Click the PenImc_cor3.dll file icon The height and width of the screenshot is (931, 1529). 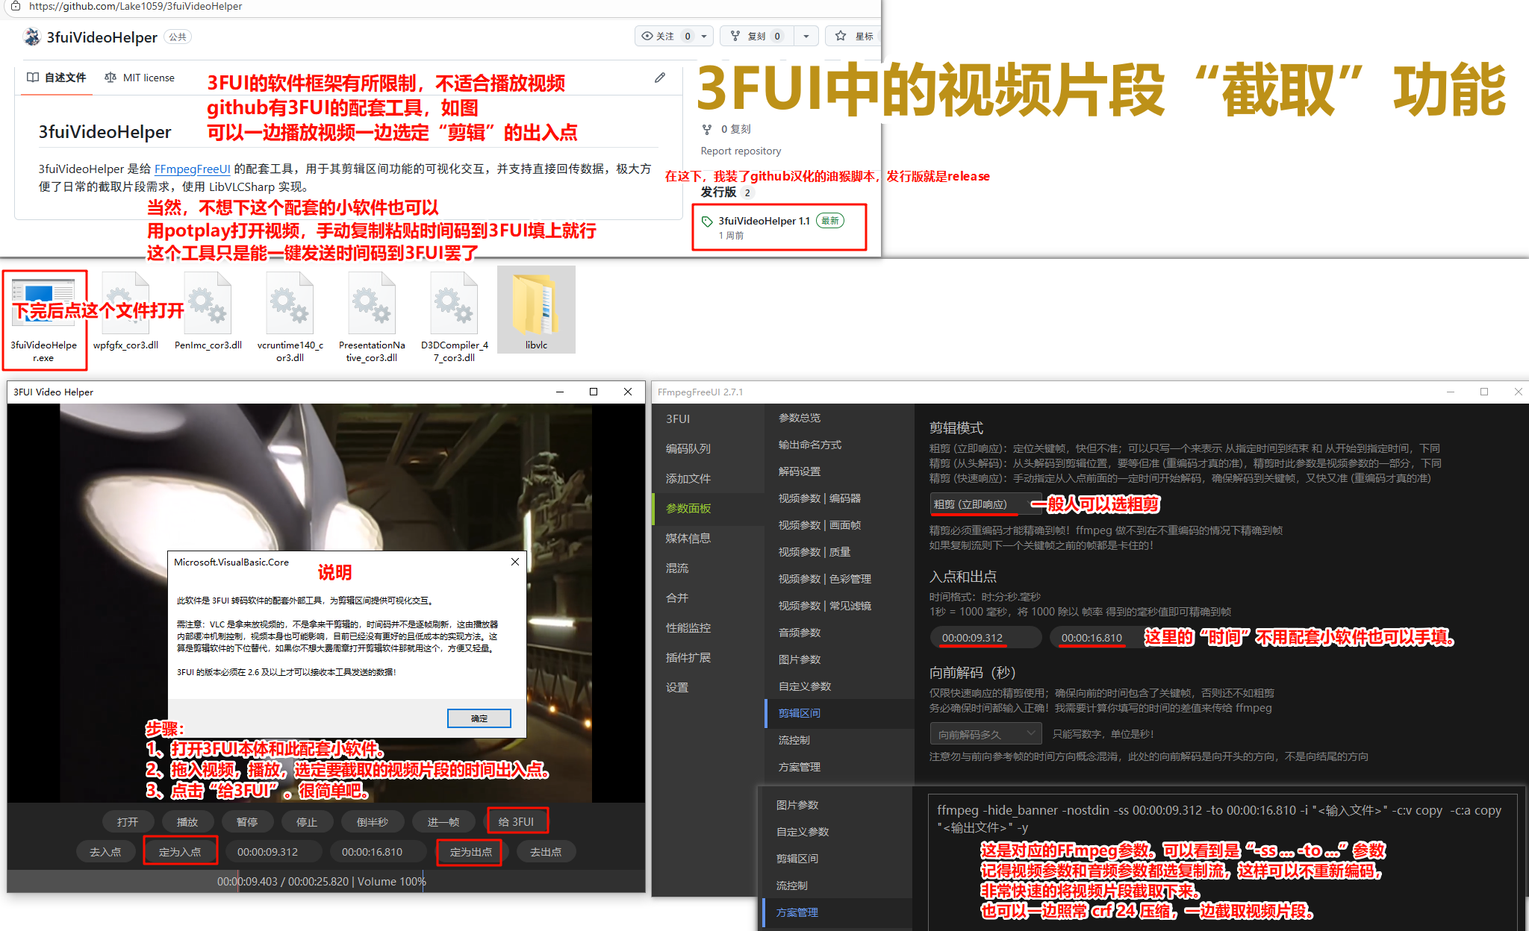click(208, 302)
